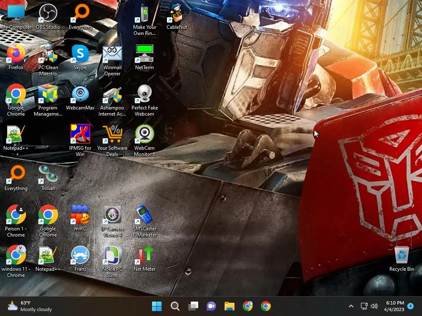422x316 pixels.
Task: Open the Program Management shortcut
Action: pos(48,100)
